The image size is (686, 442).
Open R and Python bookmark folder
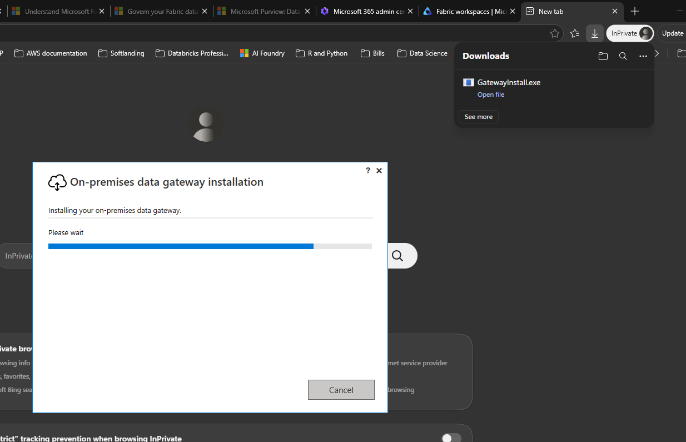[x=322, y=53]
